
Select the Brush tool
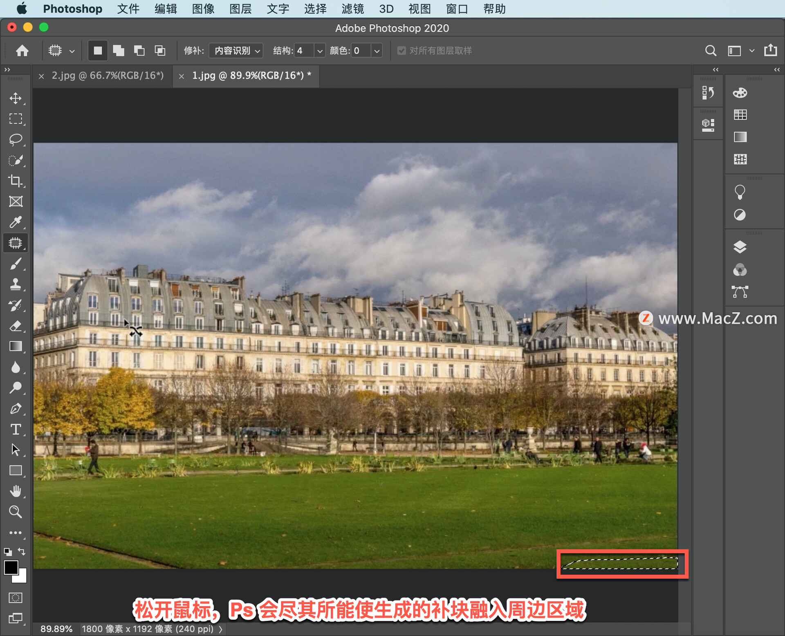pos(16,264)
